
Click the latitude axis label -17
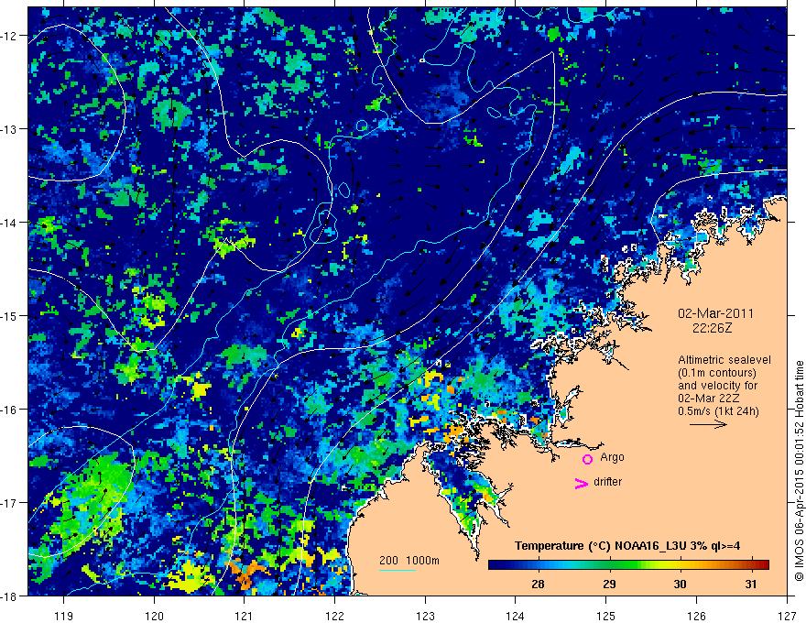point(9,503)
